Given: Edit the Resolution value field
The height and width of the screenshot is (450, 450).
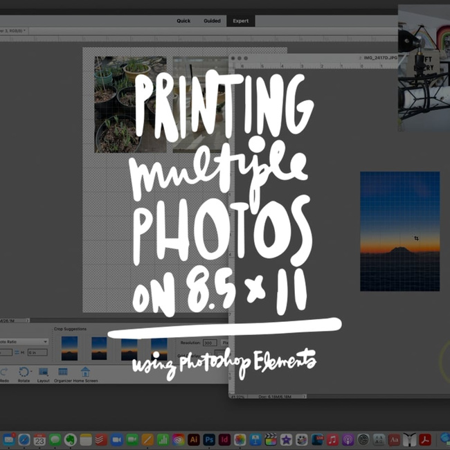Looking at the screenshot, I should click(x=209, y=343).
